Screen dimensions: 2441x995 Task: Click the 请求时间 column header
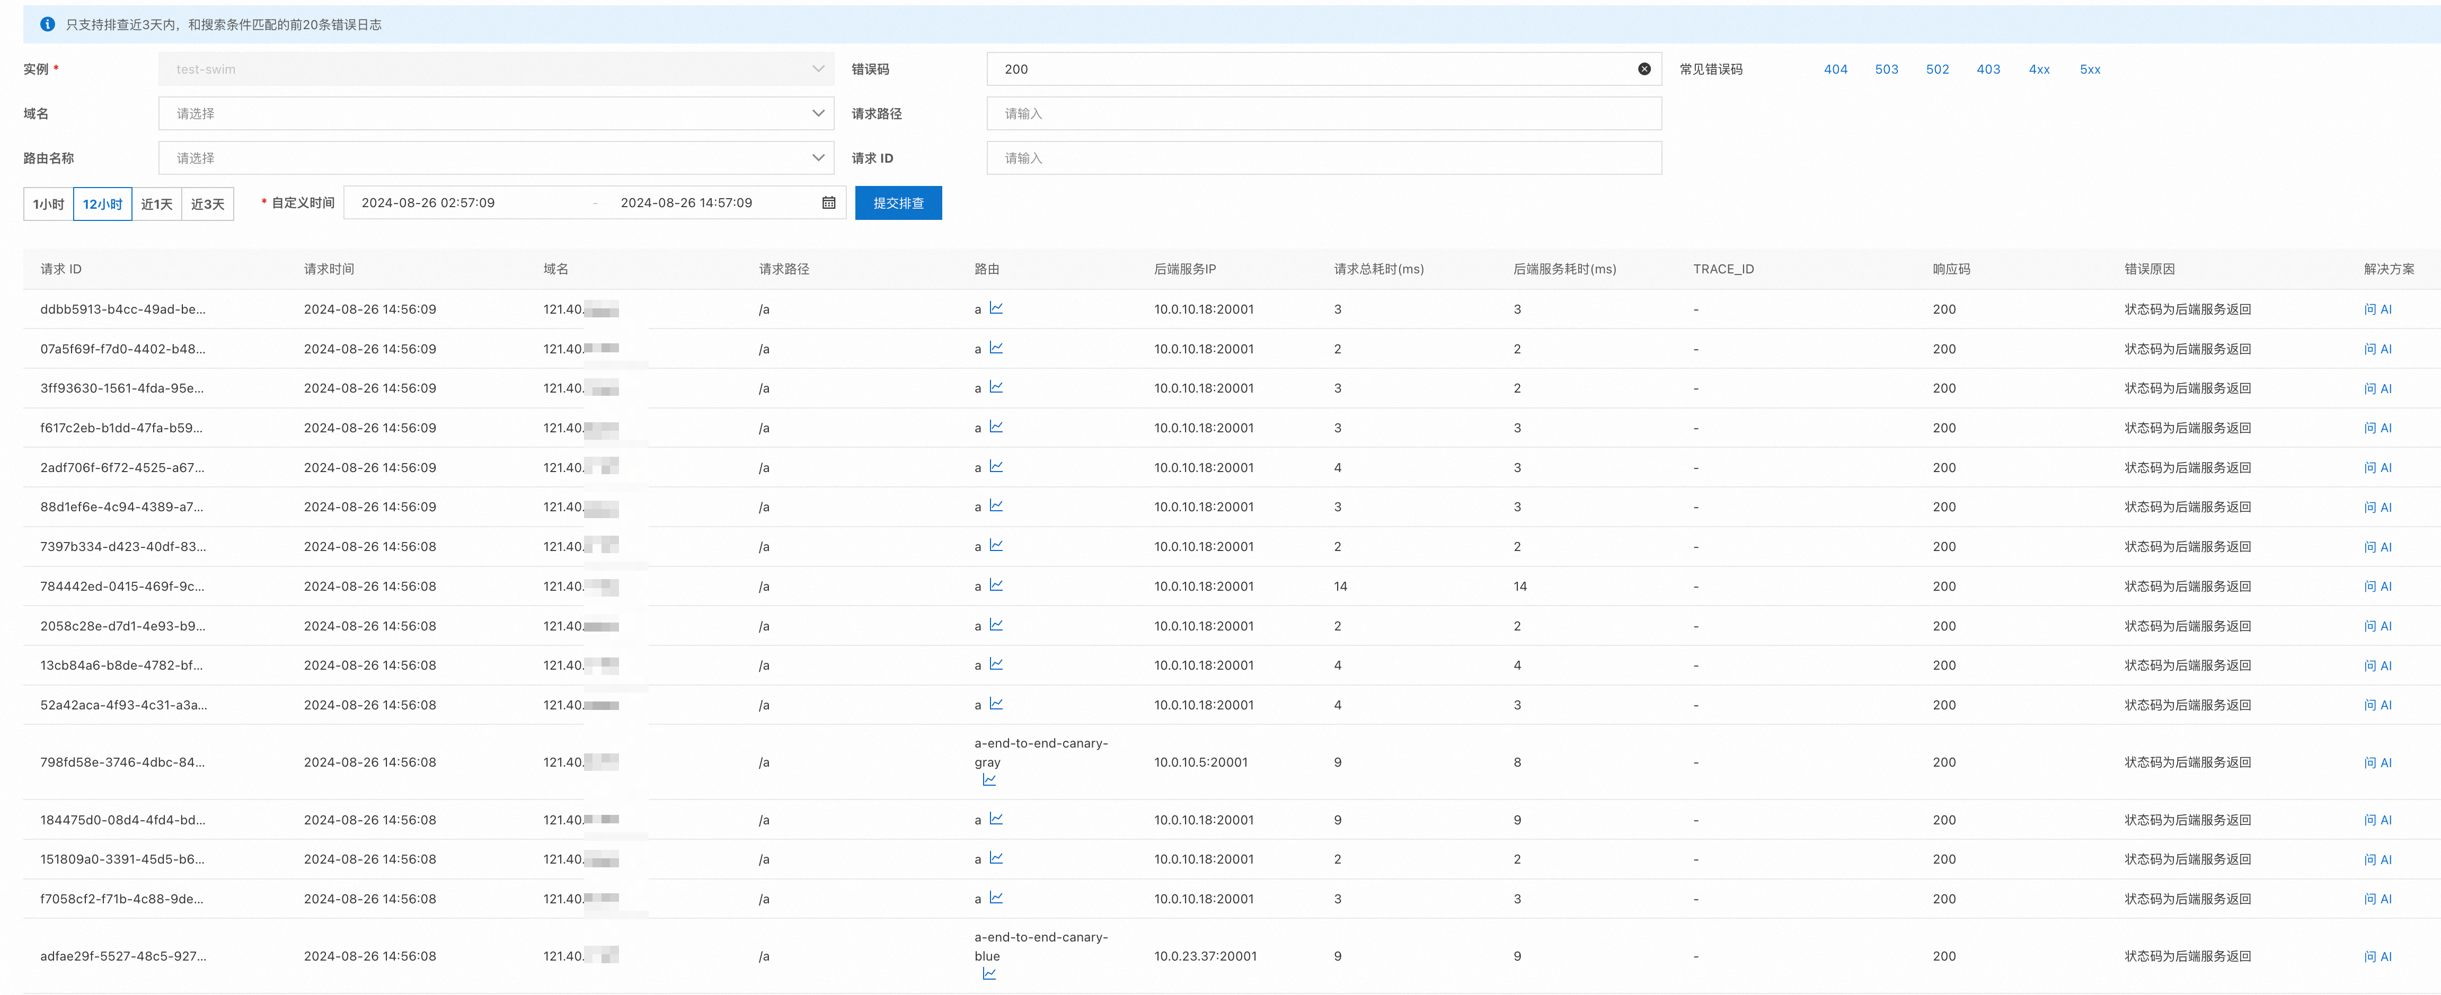pyautogui.click(x=329, y=269)
